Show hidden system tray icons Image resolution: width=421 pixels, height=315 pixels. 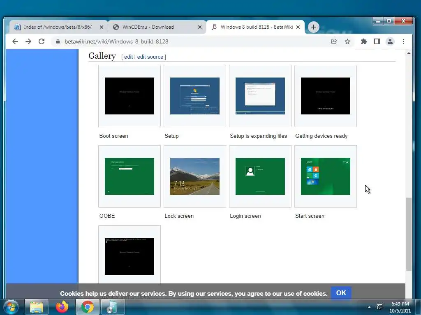point(369,307)
